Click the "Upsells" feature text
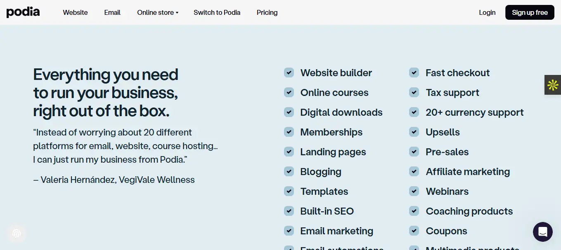The width and height of the screenshot is (561, 250). 443,132
